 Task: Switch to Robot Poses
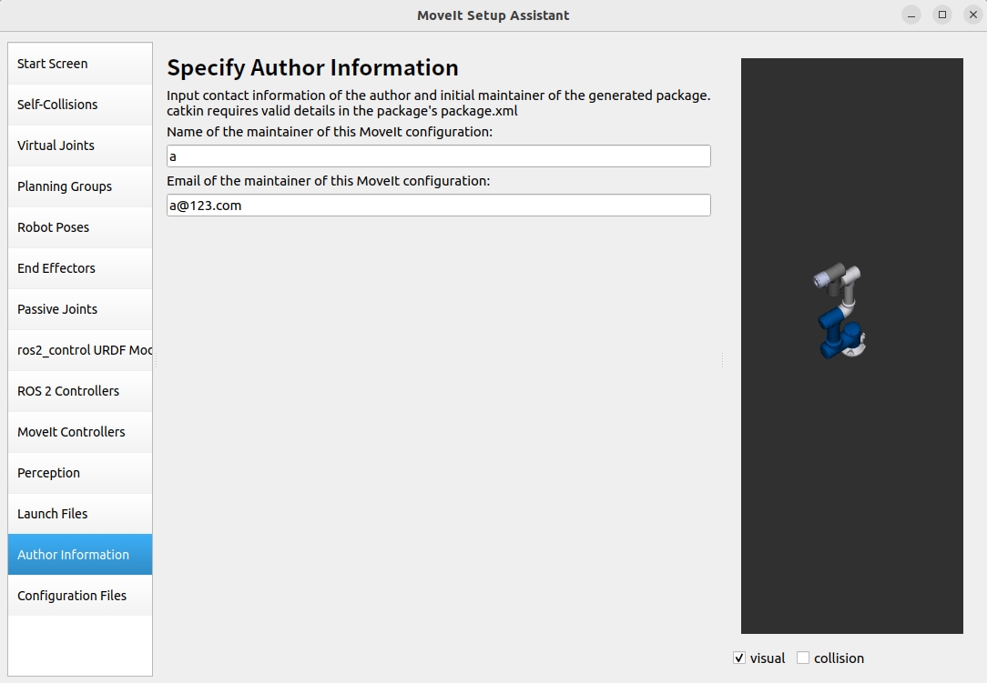[x=80, y=227]
